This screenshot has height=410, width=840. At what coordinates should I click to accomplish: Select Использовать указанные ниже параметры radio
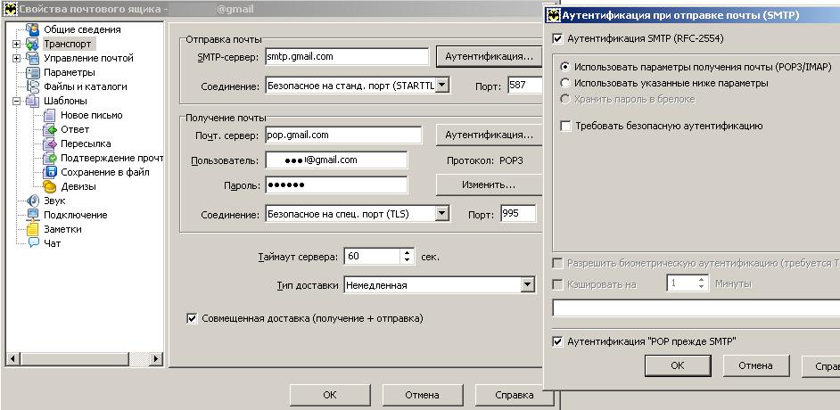565,83
